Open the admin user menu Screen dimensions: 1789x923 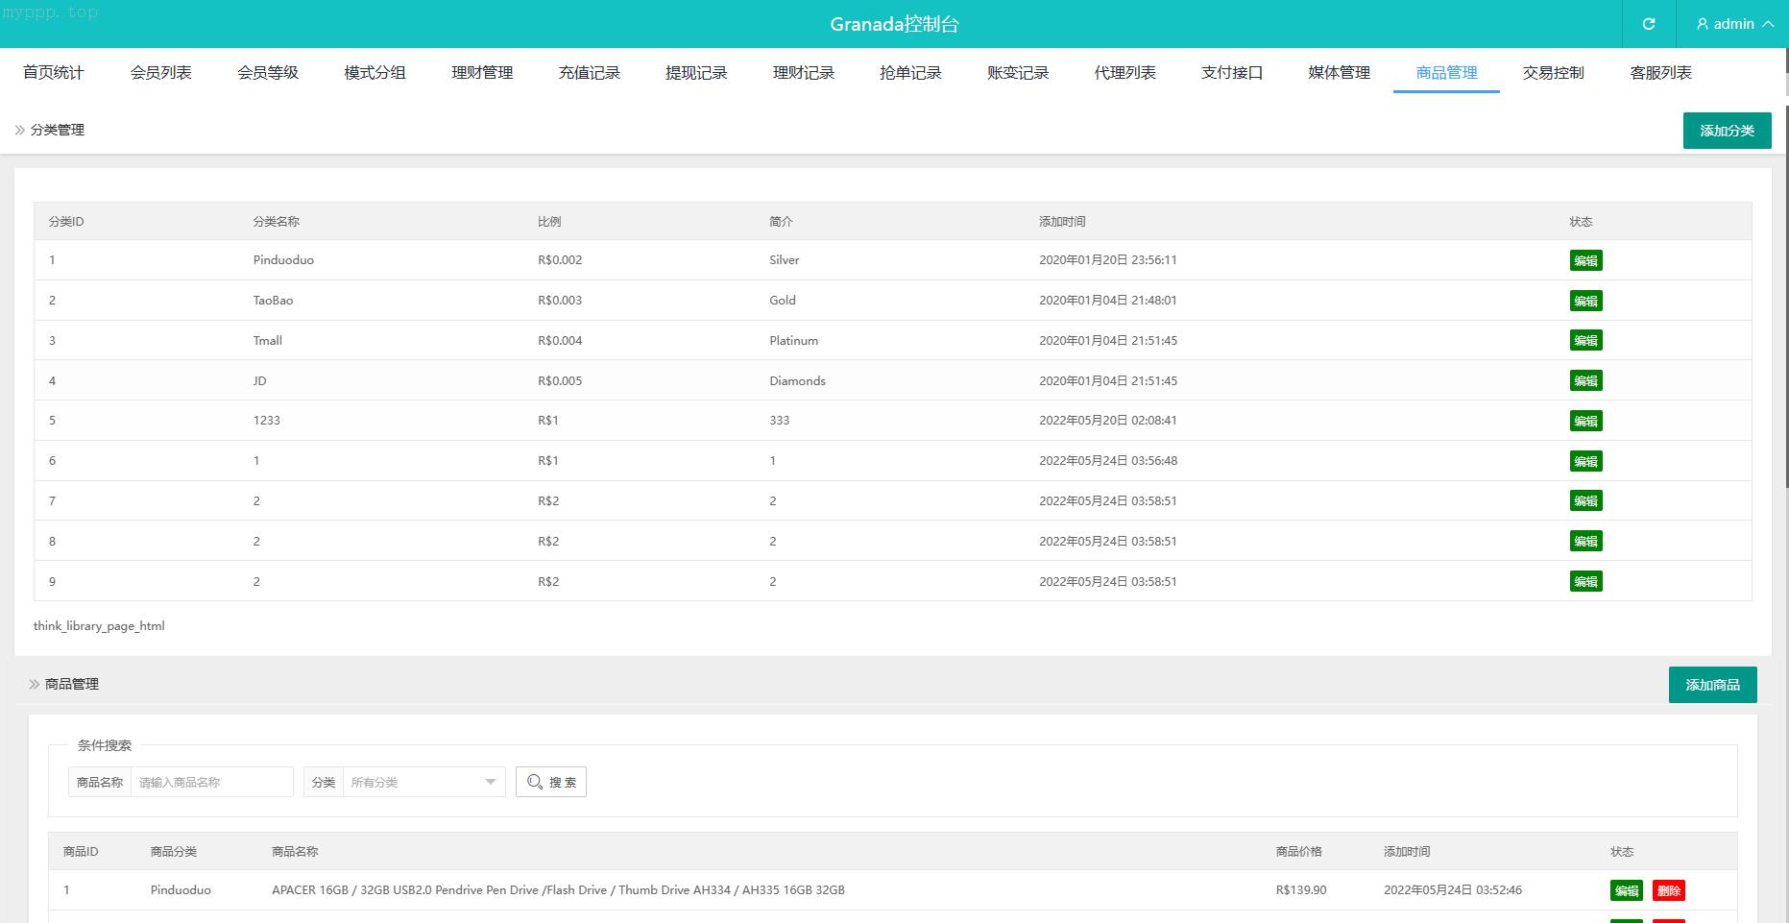pos(1734,24)
